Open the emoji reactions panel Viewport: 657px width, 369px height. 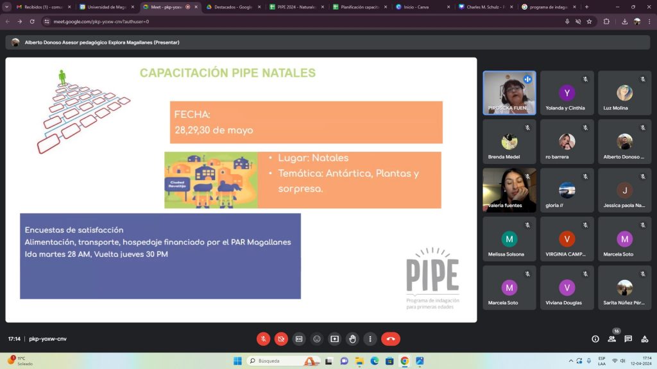pyautogui.click(x=316, y=338)
